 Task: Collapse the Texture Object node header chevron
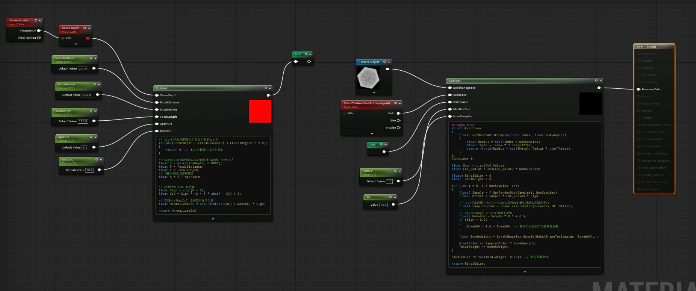(x=389, y=62)
